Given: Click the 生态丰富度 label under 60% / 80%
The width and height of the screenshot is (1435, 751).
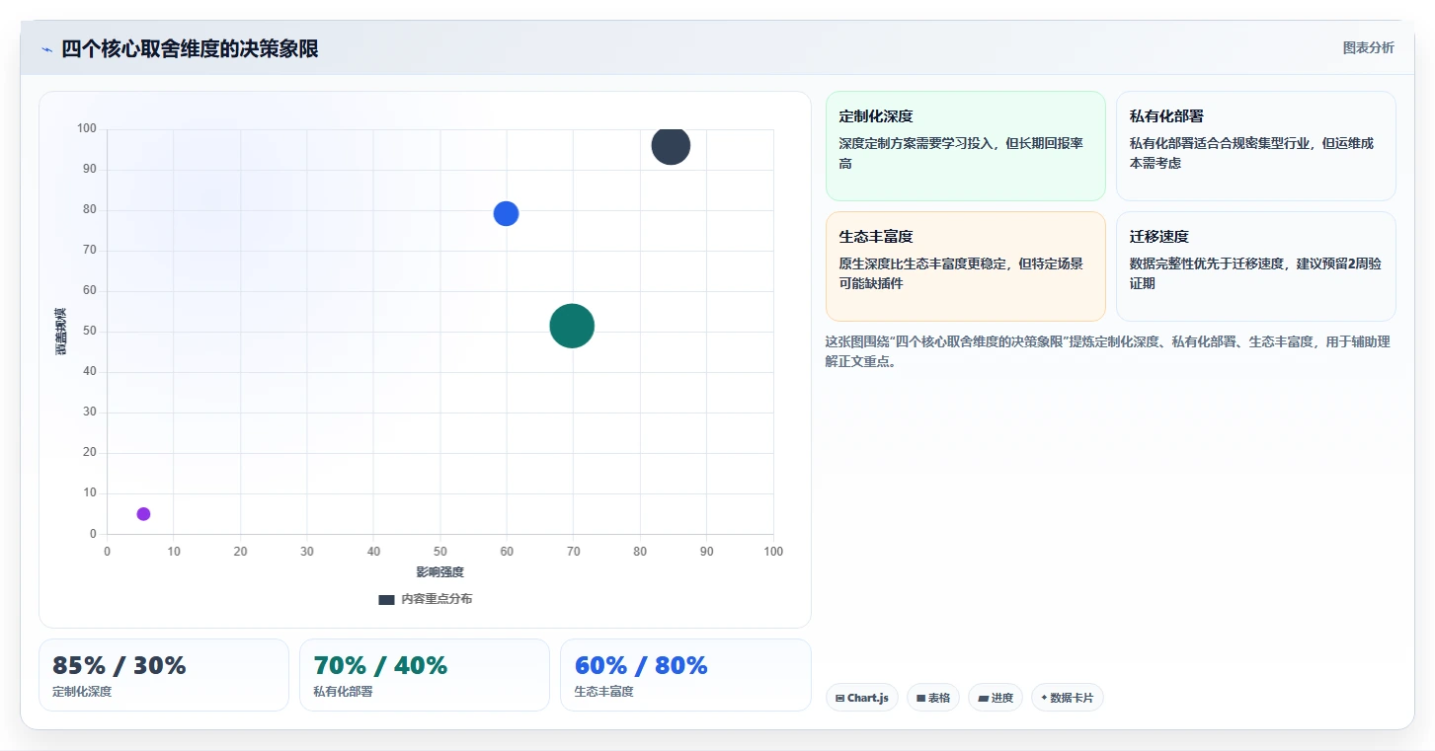Looking at the screenshot, I should coord(603,692).
